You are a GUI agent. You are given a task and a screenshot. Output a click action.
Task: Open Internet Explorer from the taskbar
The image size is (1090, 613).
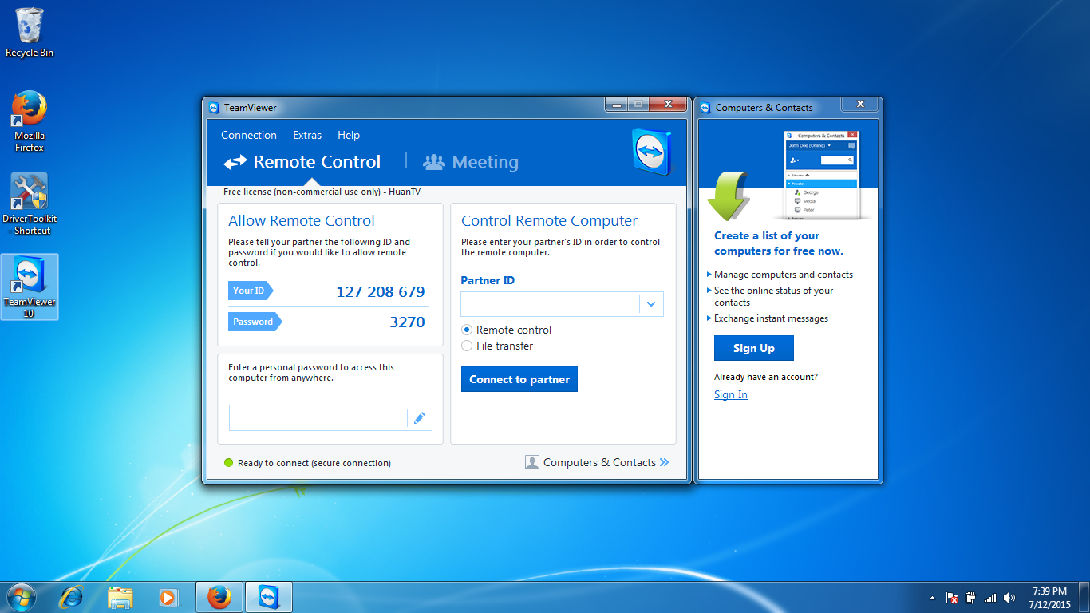coord(72,597)
